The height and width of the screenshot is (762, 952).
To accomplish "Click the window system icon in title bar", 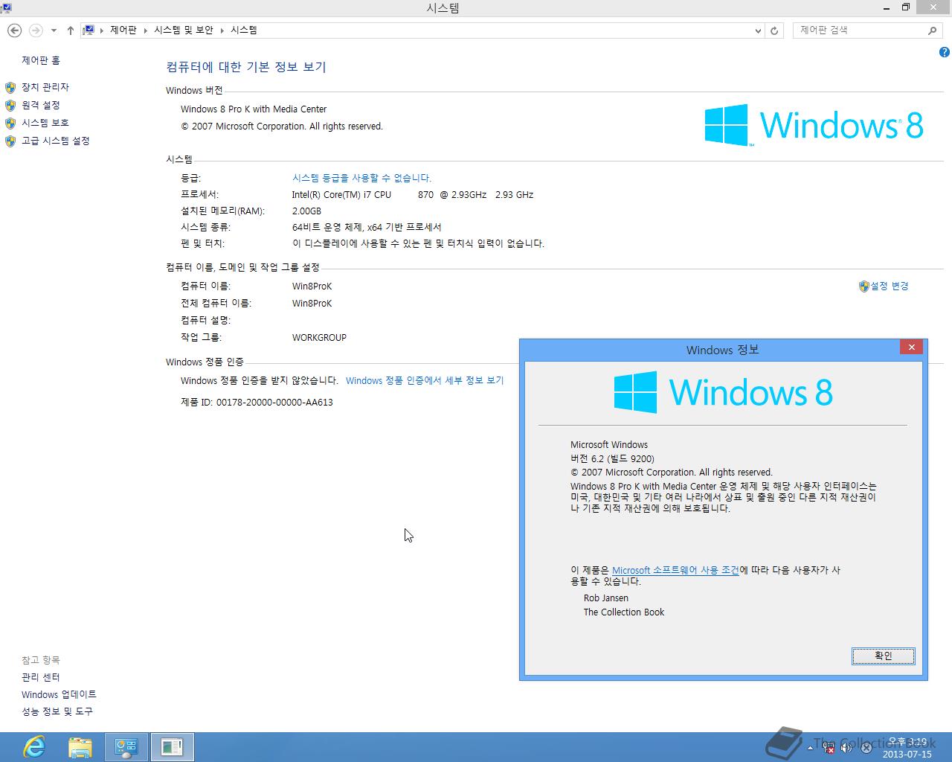I will pos(5,7).
